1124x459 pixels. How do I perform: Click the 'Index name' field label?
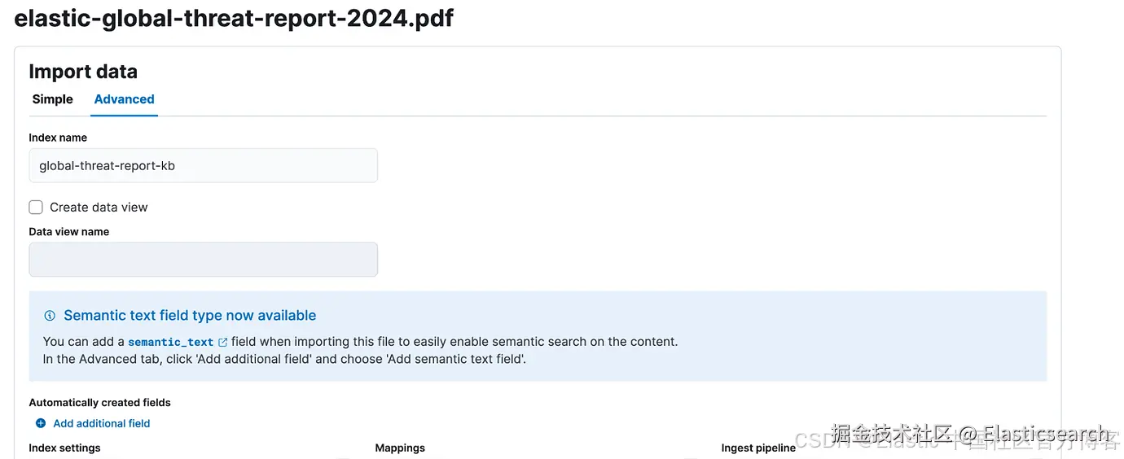(x=58, y=138)
